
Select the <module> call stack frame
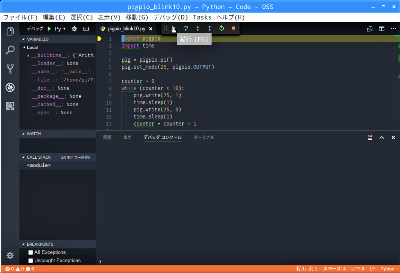coord(39,165)
